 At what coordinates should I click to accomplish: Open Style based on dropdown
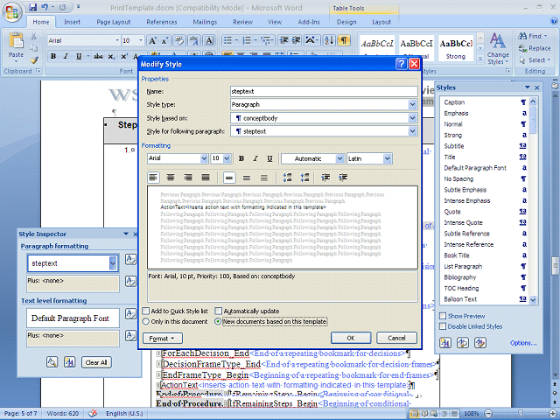coord(412,118)
